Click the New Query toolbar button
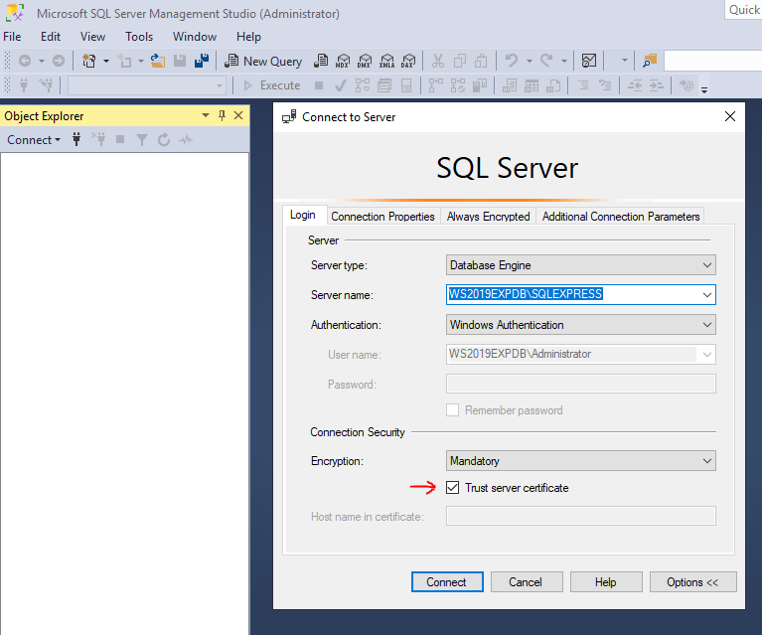The image size is (762, 635). click(x=263, y=61)
